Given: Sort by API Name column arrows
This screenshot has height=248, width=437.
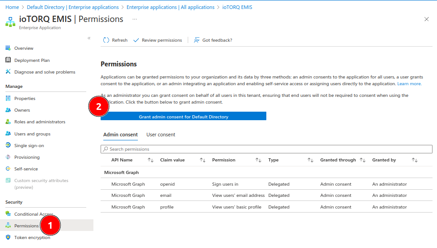Looking at the screenshot, I should point(150,160).
